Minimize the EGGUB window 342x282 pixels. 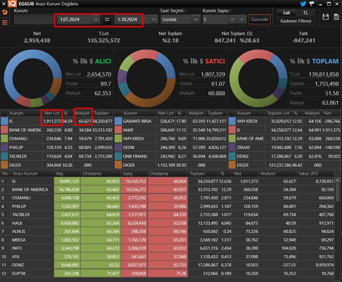click(320, 4)
